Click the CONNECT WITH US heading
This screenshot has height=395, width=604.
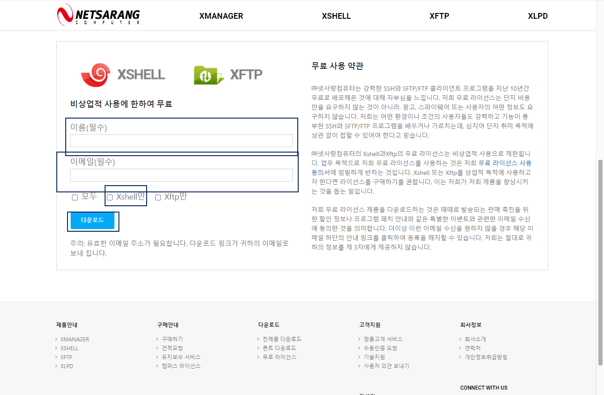click(x=484, y=388)
